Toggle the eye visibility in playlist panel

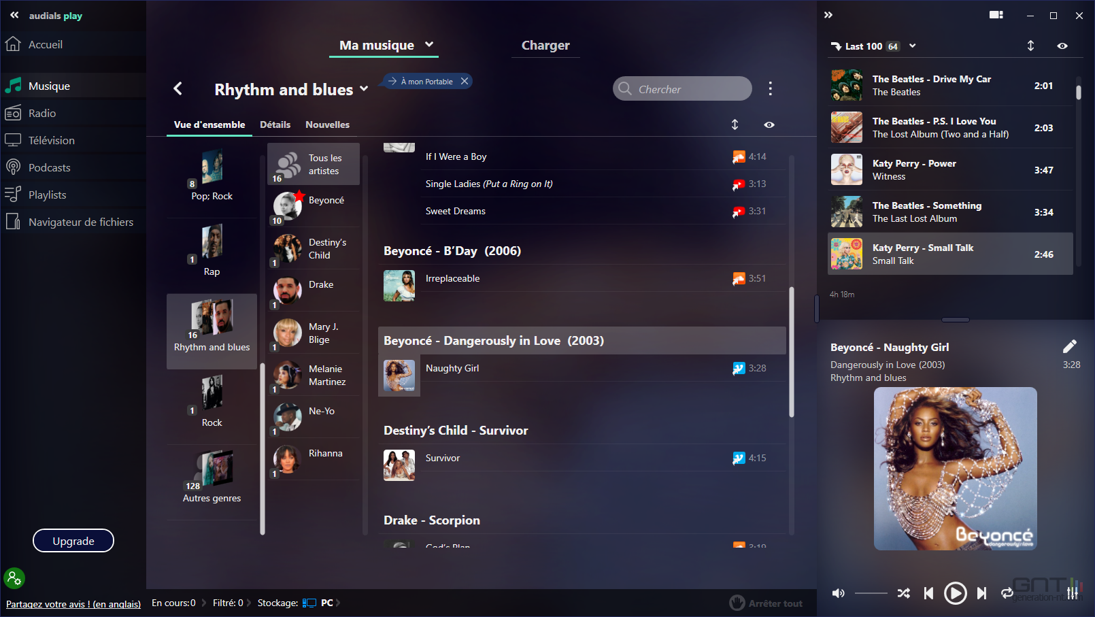click(x=1062, y=46)
